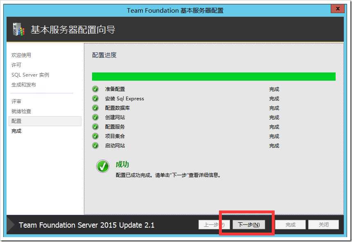Click the green check next to 准备配置
This screenshot has height=242, width=352.
tap(95, 89)
